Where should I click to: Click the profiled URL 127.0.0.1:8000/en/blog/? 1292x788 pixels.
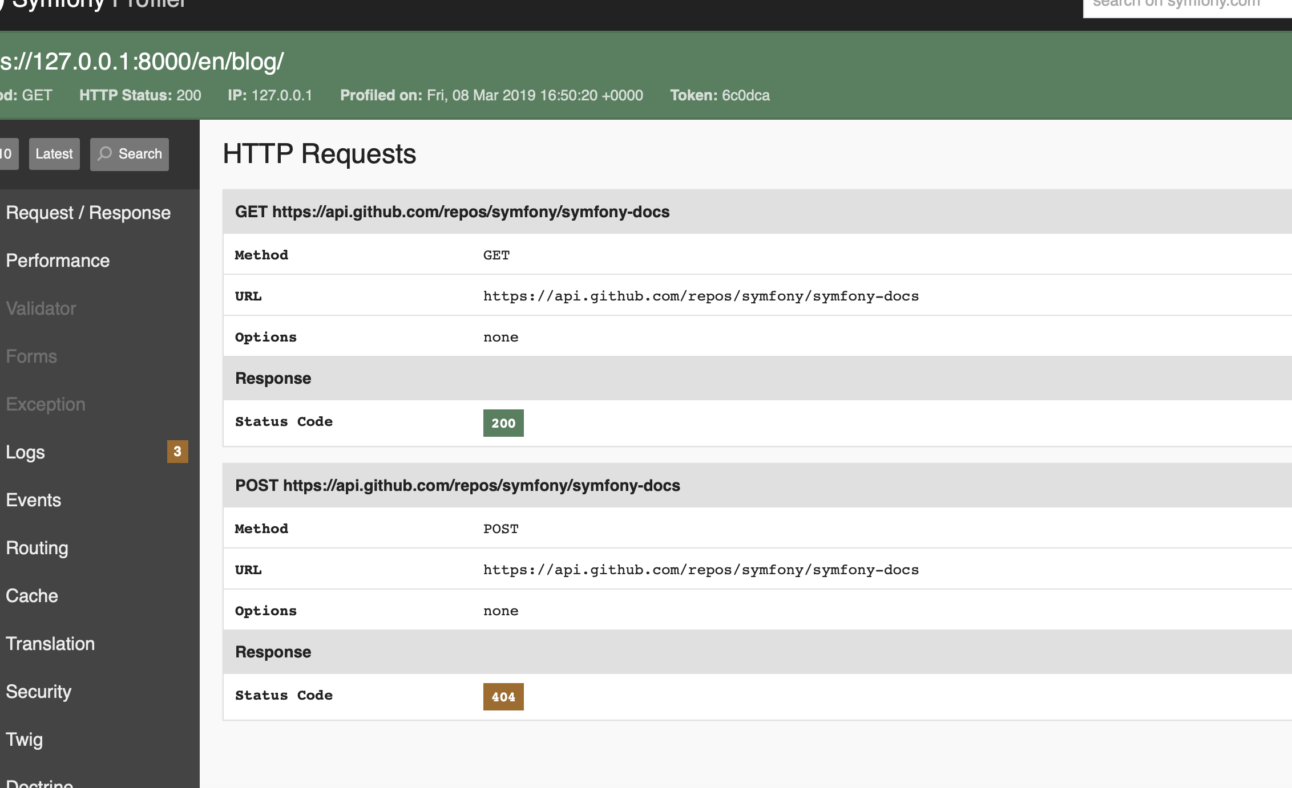pyautogui.click(x=142, y=62)
